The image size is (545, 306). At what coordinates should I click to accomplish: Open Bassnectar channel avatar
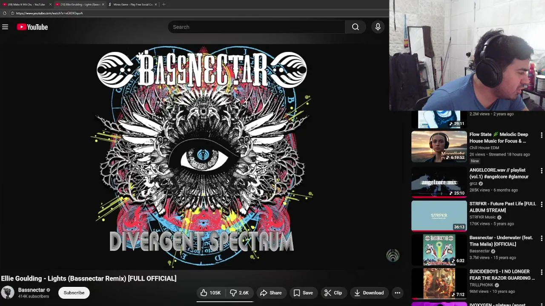pos(8,292)
